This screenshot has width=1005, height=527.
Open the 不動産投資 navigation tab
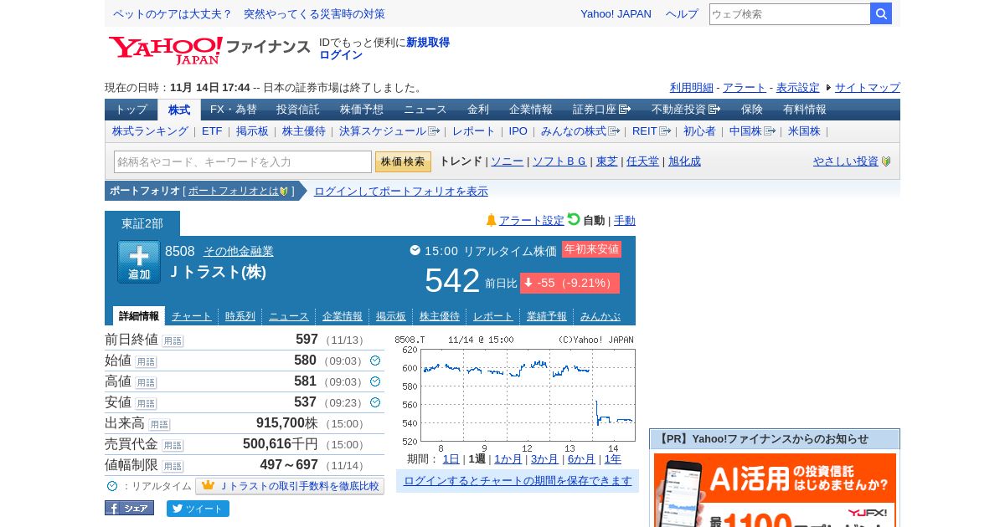(686, 110)
